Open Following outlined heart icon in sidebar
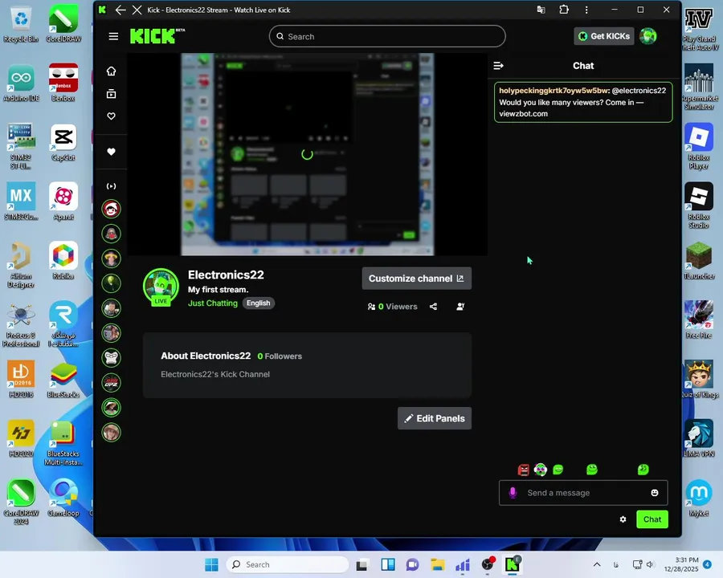The height and width of the screenshot is (578, 723). click(x=111, y=116)
